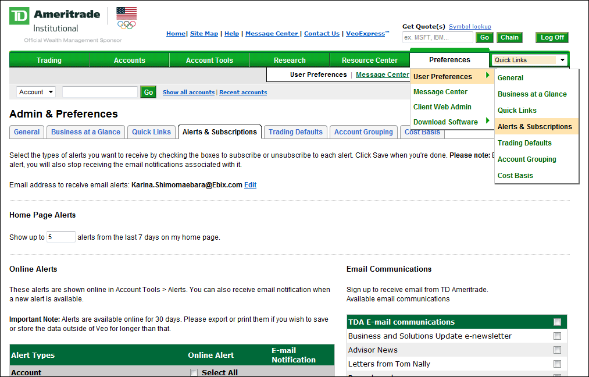Screen dimensions: 589x377
Task: Switch to the Trading Defaults tab
Action: (295, 131)
